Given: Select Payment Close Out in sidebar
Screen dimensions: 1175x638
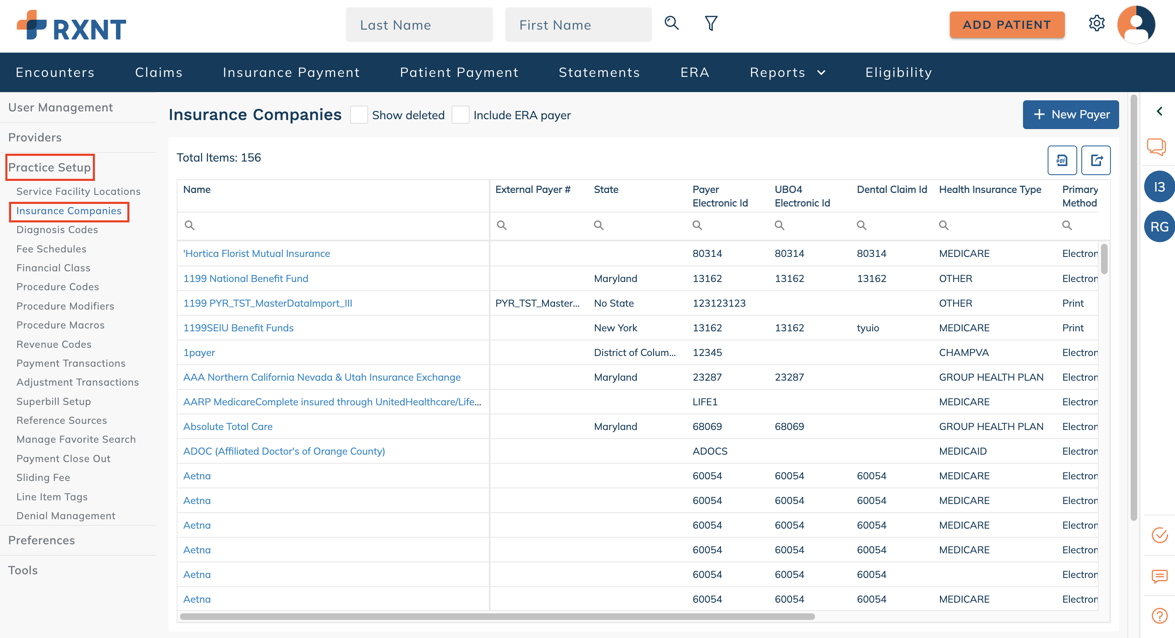Looking at the screenshot, I should [63, 458].
